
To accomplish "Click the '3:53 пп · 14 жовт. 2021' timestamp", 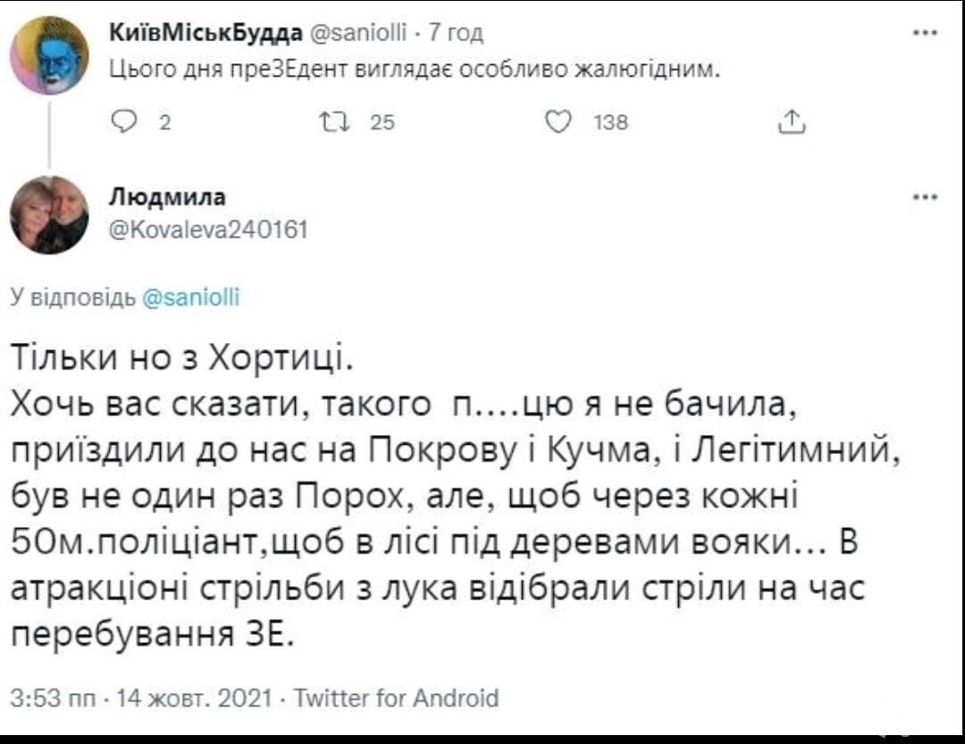I will click(140, 698).
